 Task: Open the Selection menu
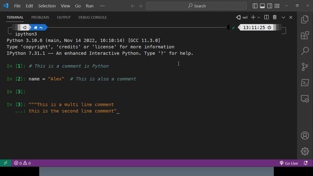pos(47,6)
